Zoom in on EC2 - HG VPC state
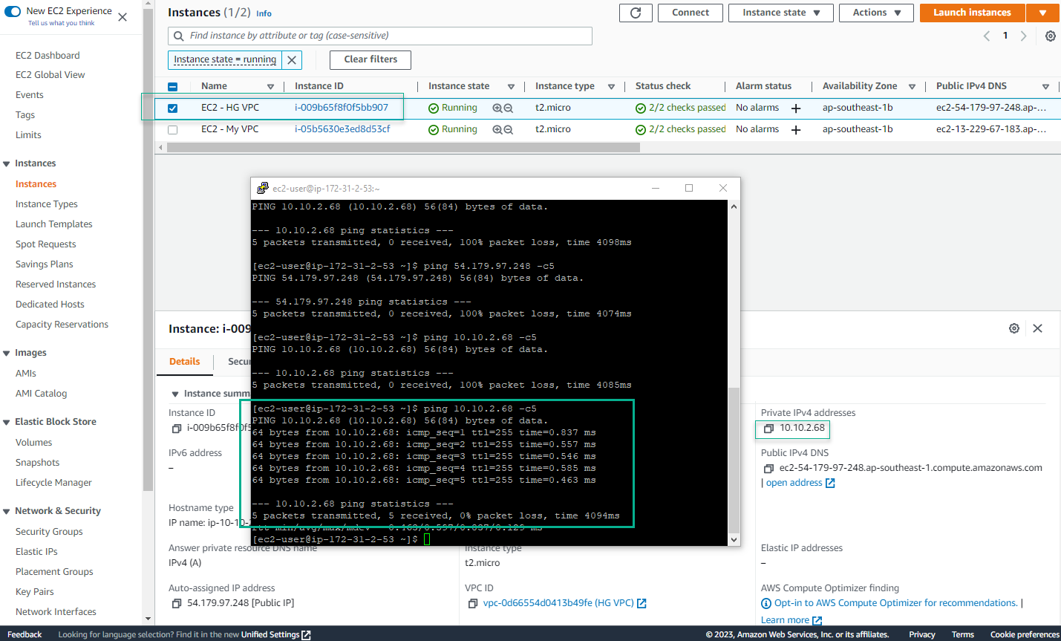1061x641 pixels. 497,108
